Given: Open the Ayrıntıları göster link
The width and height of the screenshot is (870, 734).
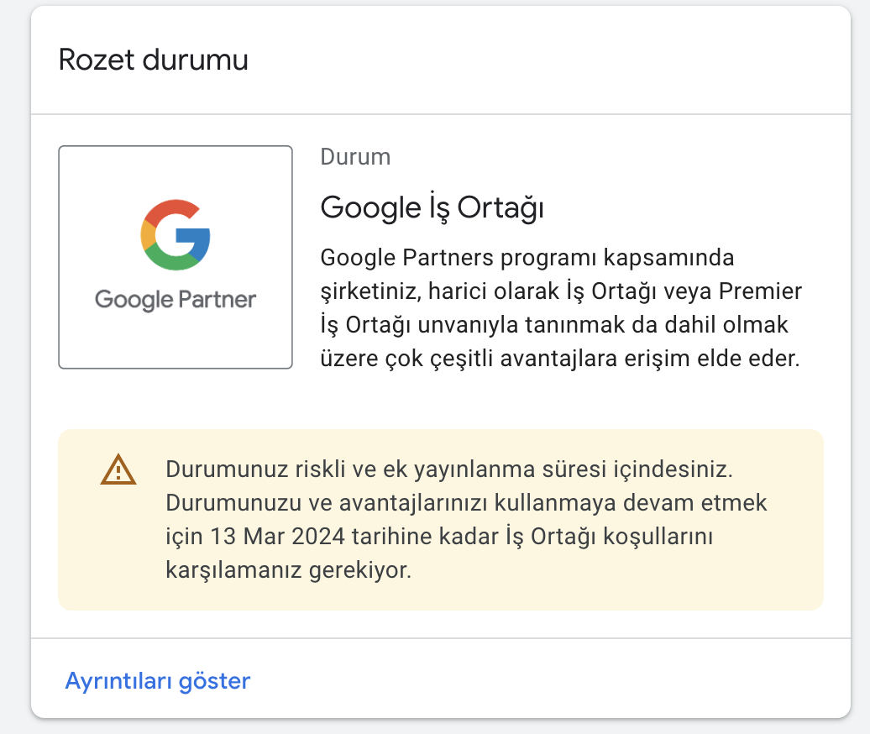Looking at the screenshot, I should [158, 681].
